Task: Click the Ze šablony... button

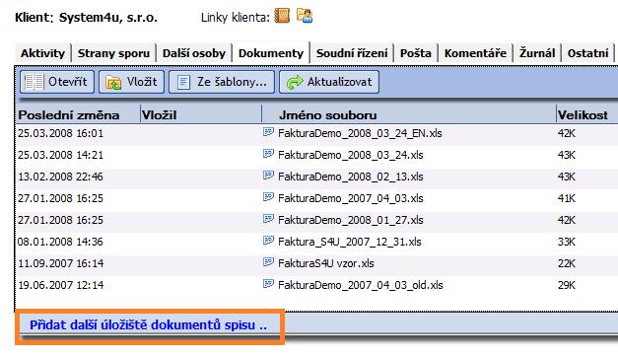Action: (x=222, y=82)
